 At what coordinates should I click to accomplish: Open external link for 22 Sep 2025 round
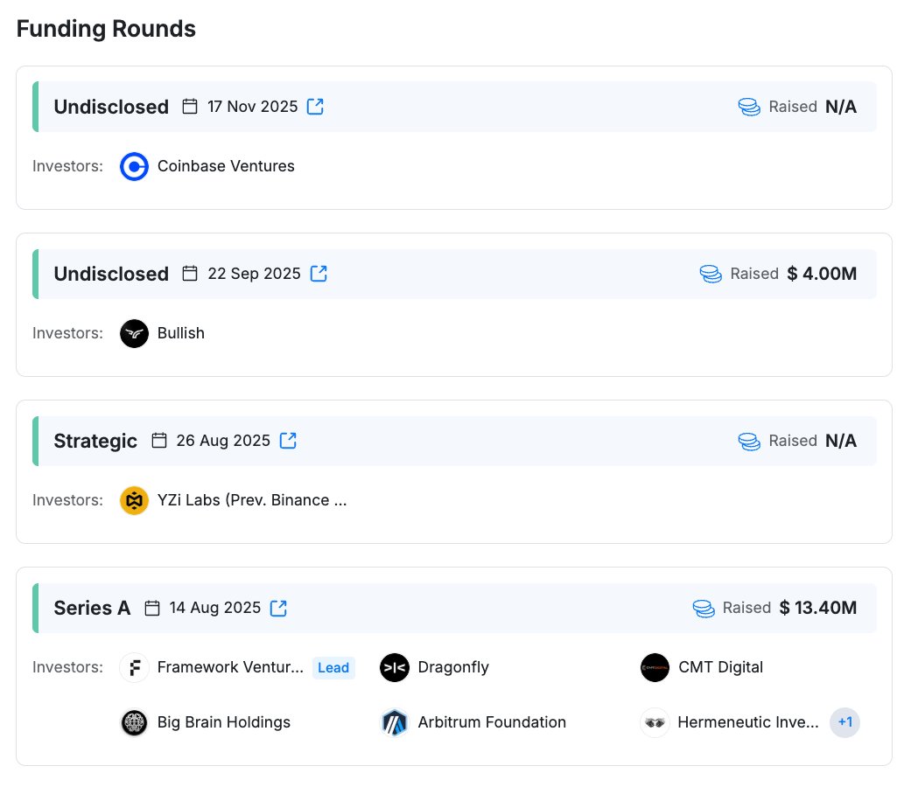coord(319,273)
